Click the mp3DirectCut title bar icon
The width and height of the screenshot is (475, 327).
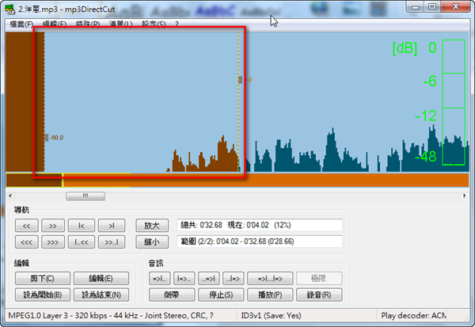point(10,9)
